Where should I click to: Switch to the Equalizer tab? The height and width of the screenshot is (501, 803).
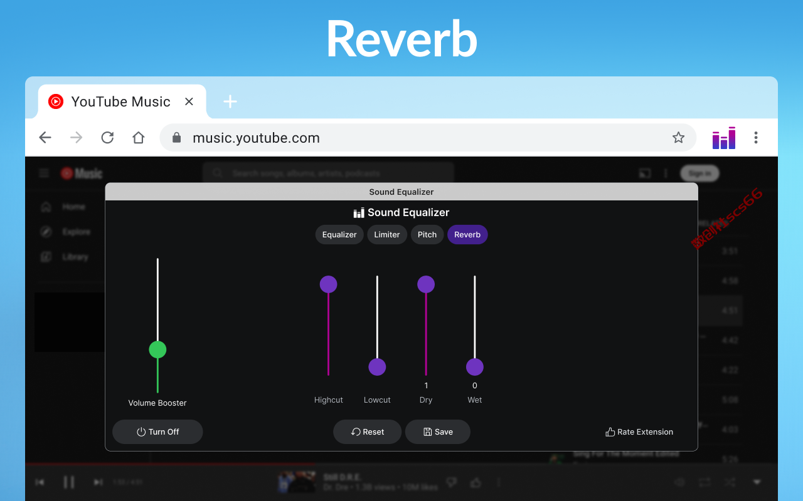[x=339, y=235]
